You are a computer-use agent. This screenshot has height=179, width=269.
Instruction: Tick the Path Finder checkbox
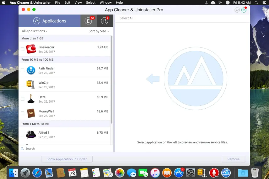23,70
